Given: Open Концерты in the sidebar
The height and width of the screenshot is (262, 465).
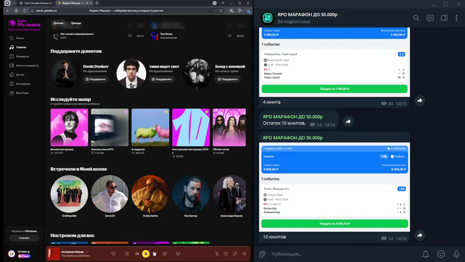Looking at the screenshot, I should 22,56.
